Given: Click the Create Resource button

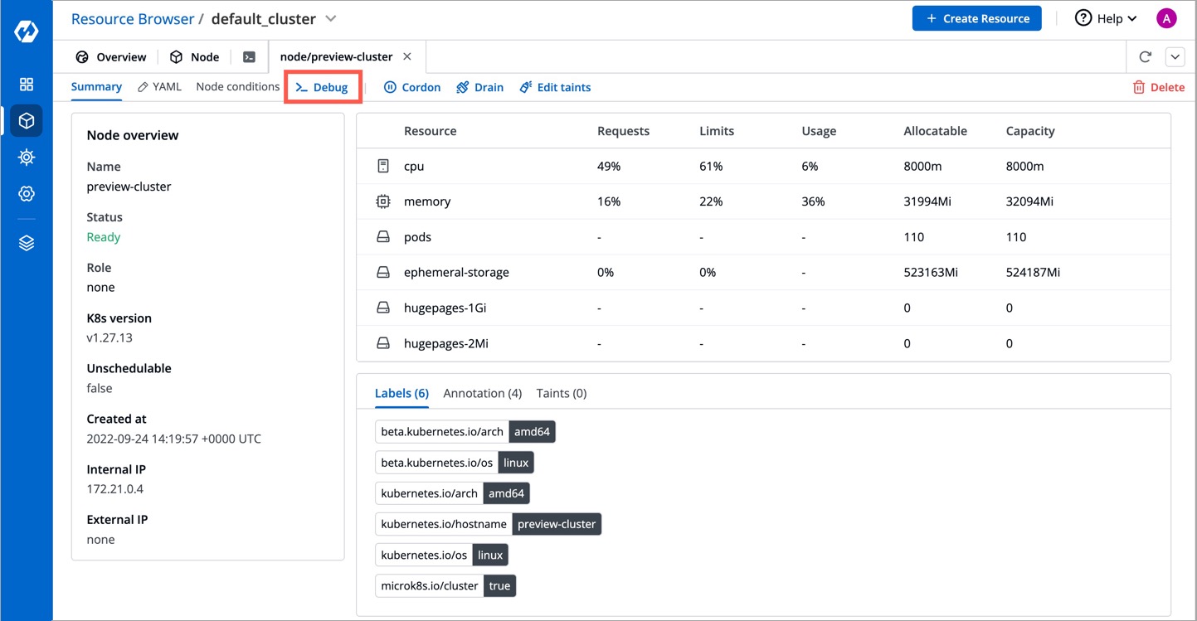Looking at the screenshot, I should 976,18.
